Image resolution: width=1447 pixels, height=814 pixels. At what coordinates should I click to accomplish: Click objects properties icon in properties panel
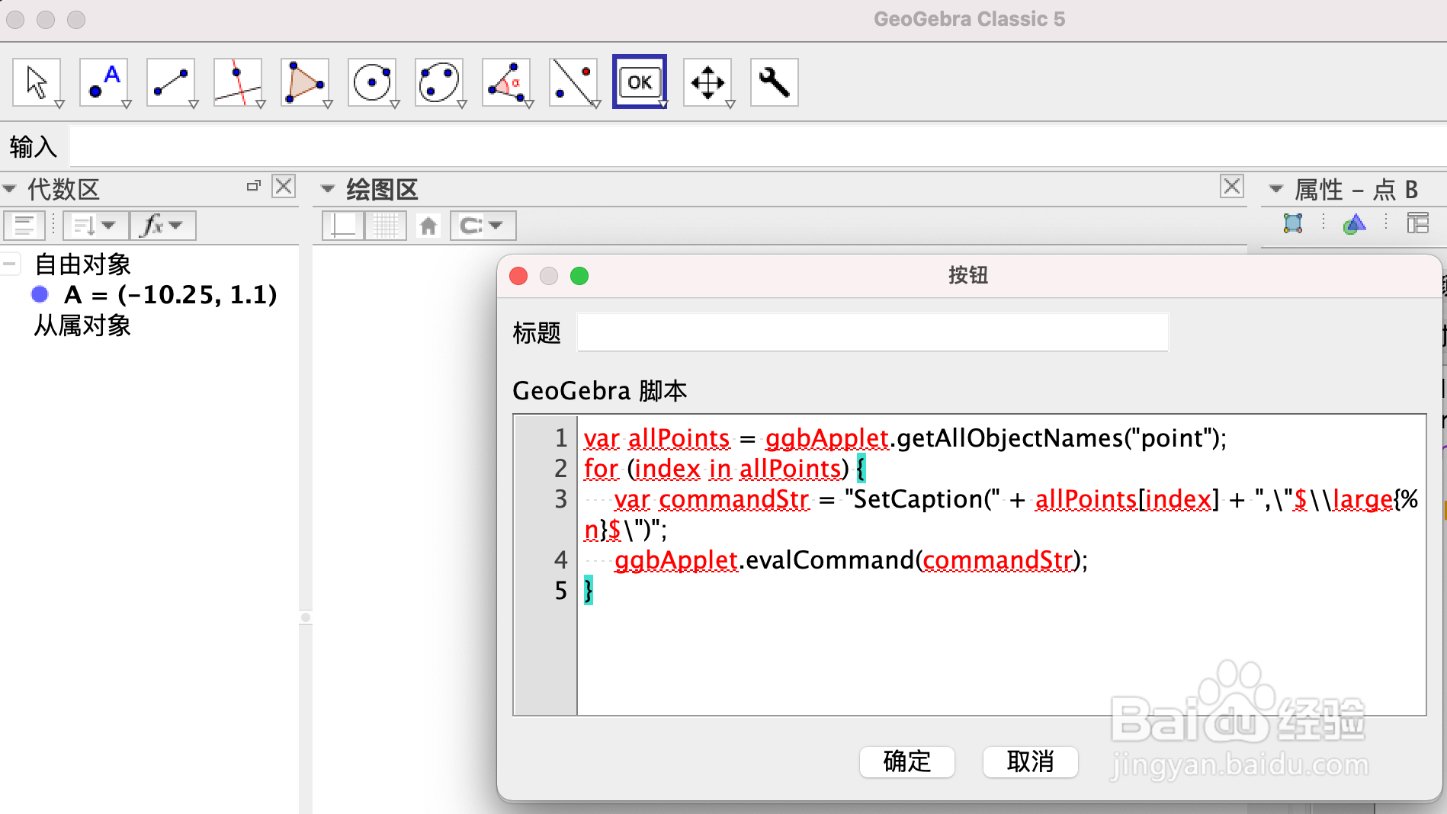click(x=1355, y=223)
